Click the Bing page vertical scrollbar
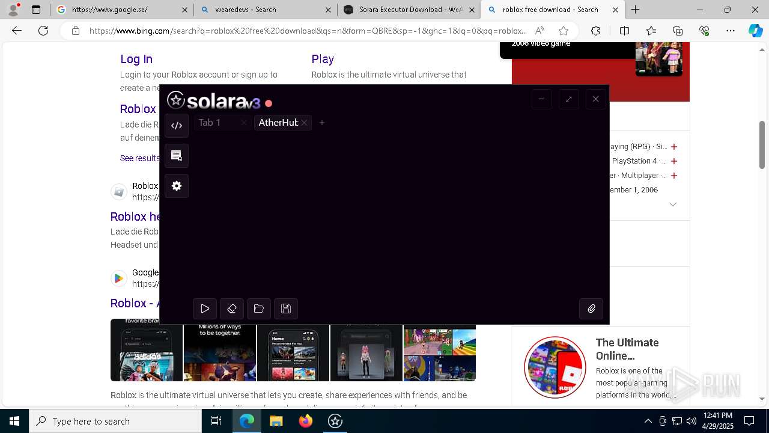 tap(762, 145)
